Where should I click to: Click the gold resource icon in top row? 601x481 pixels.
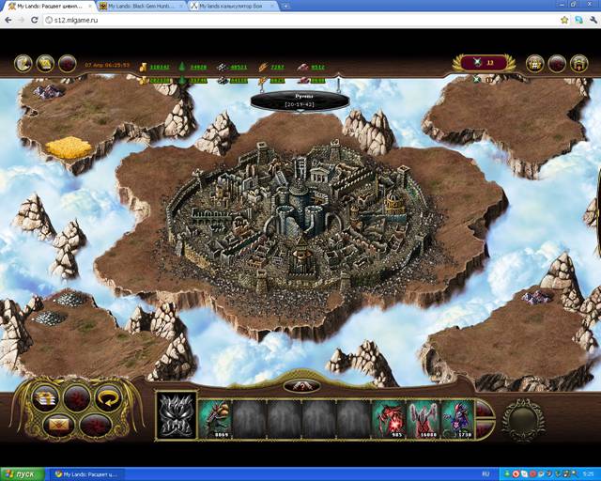[x=144, y=67]
